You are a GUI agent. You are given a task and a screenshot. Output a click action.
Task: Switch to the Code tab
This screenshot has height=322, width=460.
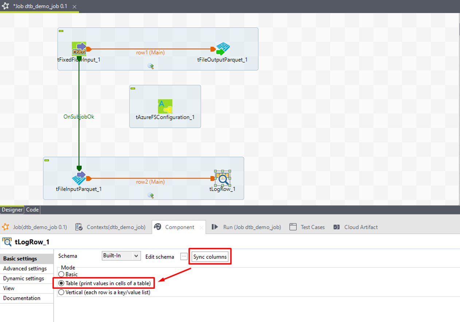click(32, 210)
